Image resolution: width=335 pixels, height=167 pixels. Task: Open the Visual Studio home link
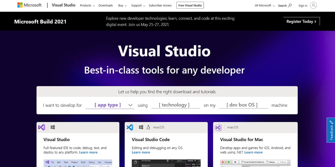pos(63,5)
